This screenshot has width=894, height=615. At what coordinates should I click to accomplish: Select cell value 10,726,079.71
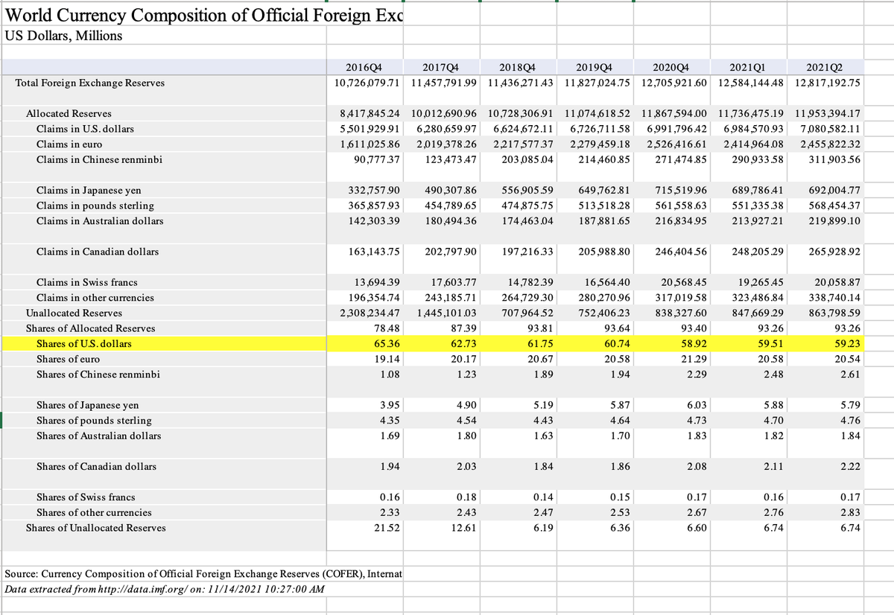366,83
